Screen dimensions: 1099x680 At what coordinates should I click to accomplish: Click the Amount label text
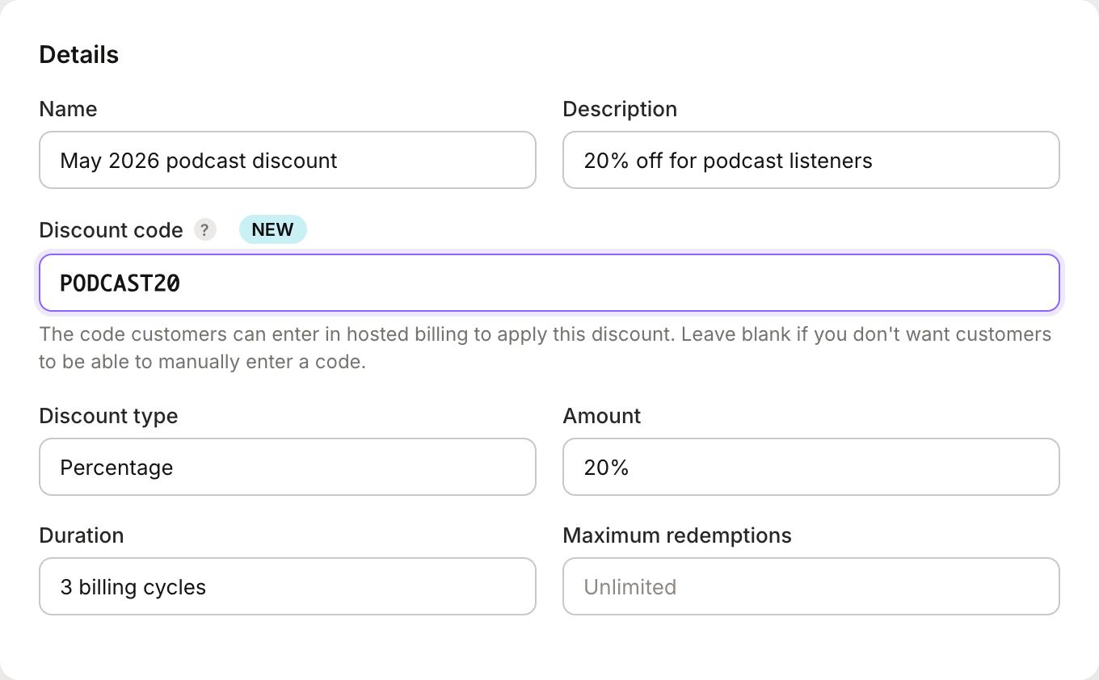click(601, 416)
